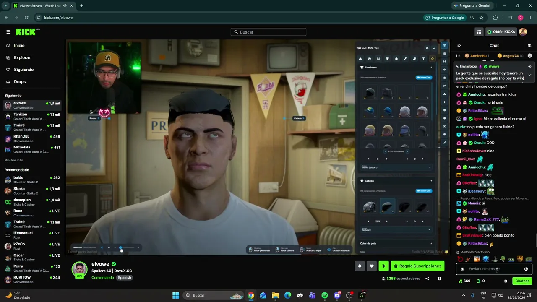This screenshot has height=302, width=537.
Task: Click KICKs balance icon
Action: [478, 281]
